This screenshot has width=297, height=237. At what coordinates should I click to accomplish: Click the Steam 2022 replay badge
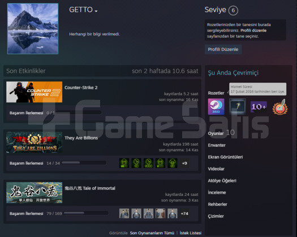click(216, 107)
